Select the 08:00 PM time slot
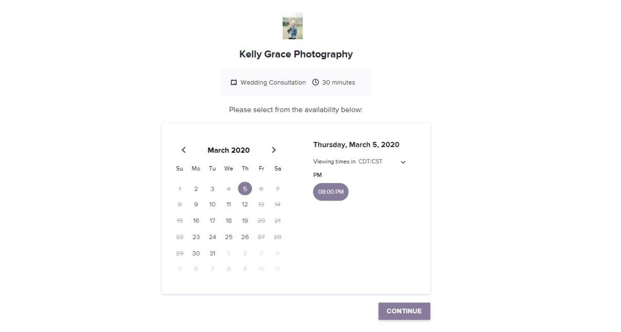Image resolution: width=621 pixels, height=332 pixels. 331,192
